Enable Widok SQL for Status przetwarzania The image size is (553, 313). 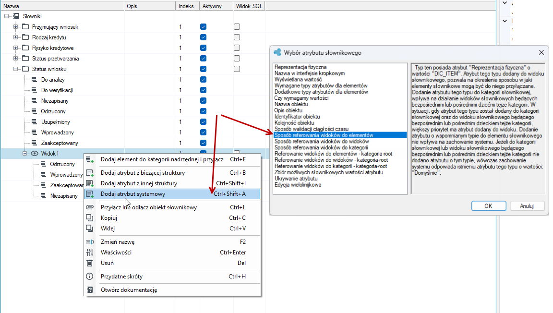(237, 59)
